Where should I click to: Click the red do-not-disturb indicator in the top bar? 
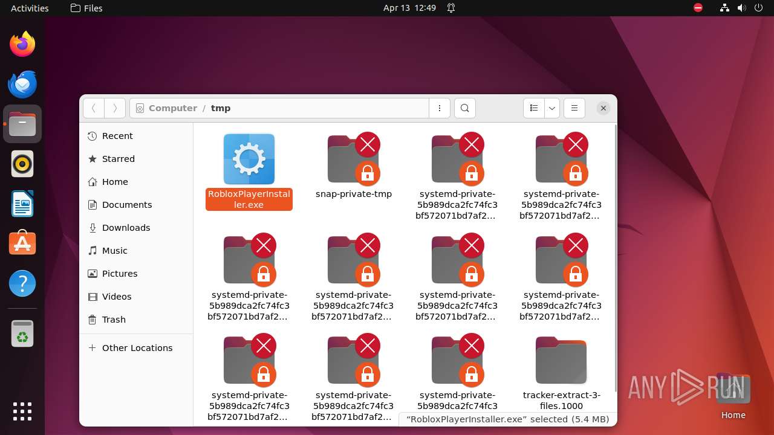click(x=698, y=8)
